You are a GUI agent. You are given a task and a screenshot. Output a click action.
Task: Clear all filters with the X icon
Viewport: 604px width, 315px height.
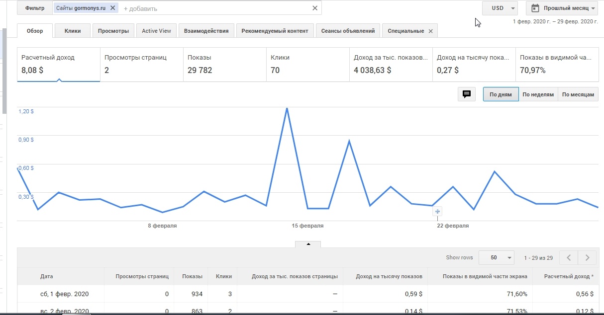[314, 8]
